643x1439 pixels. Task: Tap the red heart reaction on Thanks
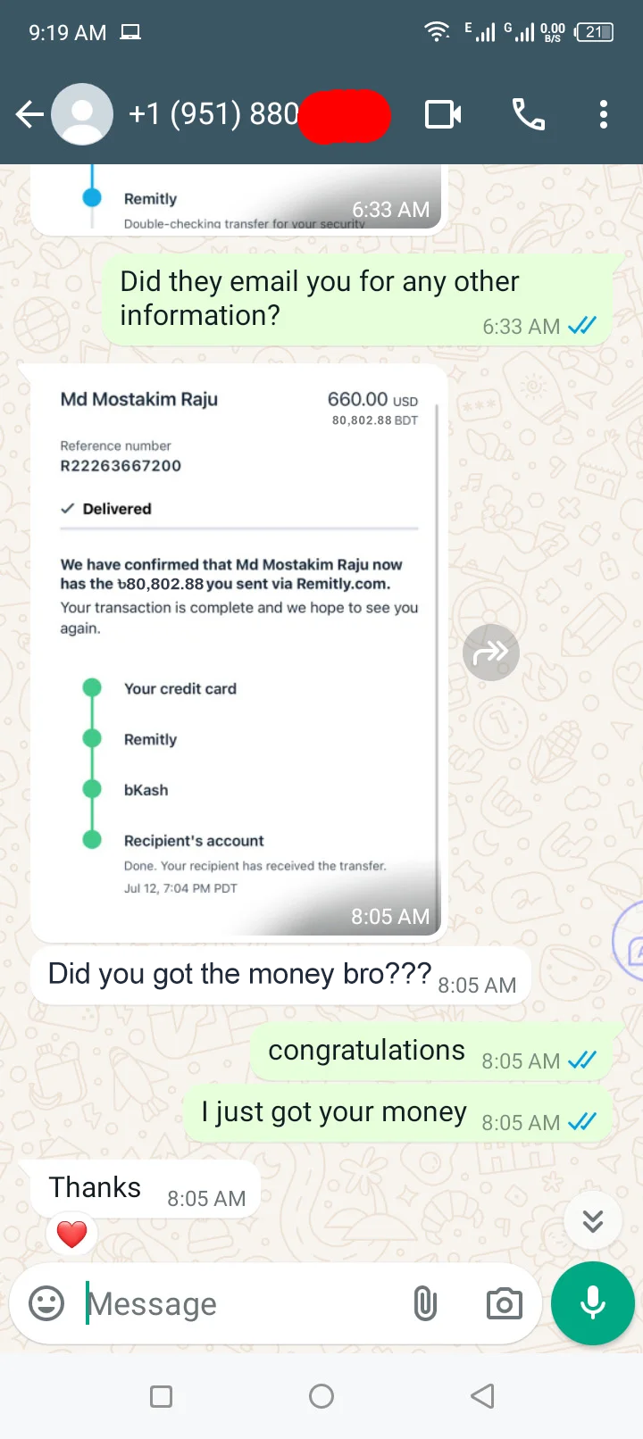[x=71, y=1235]
